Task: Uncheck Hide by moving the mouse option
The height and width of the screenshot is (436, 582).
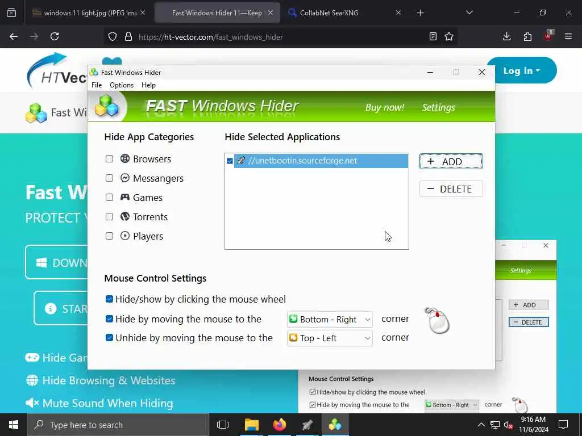Action: pyautogui.click(x=109, y=318)
